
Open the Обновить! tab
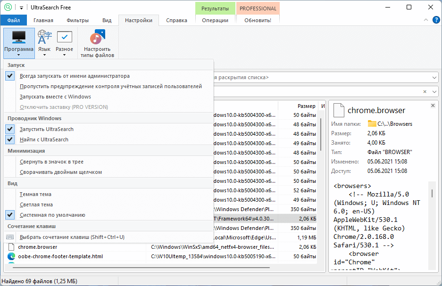[258, 20]
